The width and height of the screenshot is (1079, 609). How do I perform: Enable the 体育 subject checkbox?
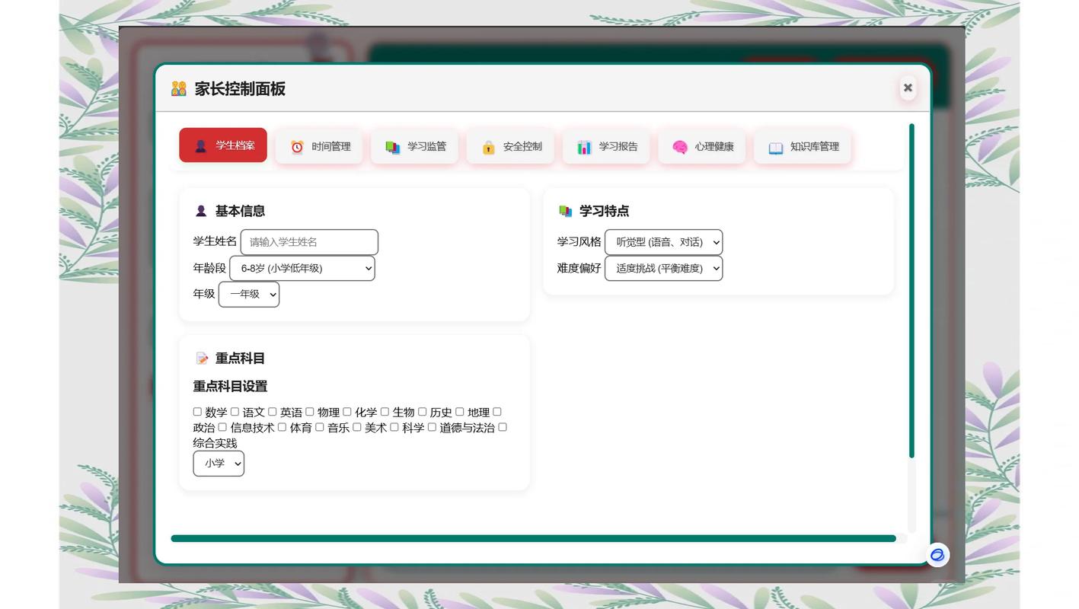[x=282, y=427]
